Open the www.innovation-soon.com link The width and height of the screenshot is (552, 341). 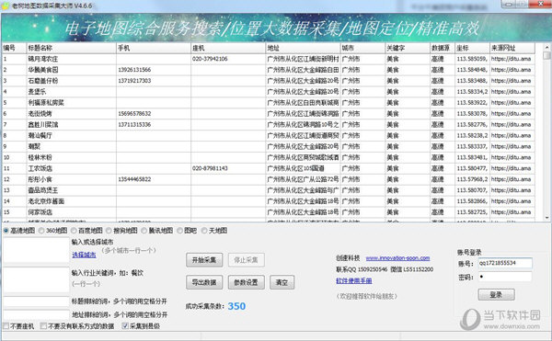click(397, 258)
